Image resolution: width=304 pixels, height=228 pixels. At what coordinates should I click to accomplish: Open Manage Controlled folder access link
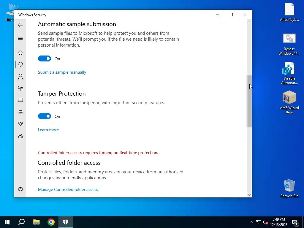point(68,189)
